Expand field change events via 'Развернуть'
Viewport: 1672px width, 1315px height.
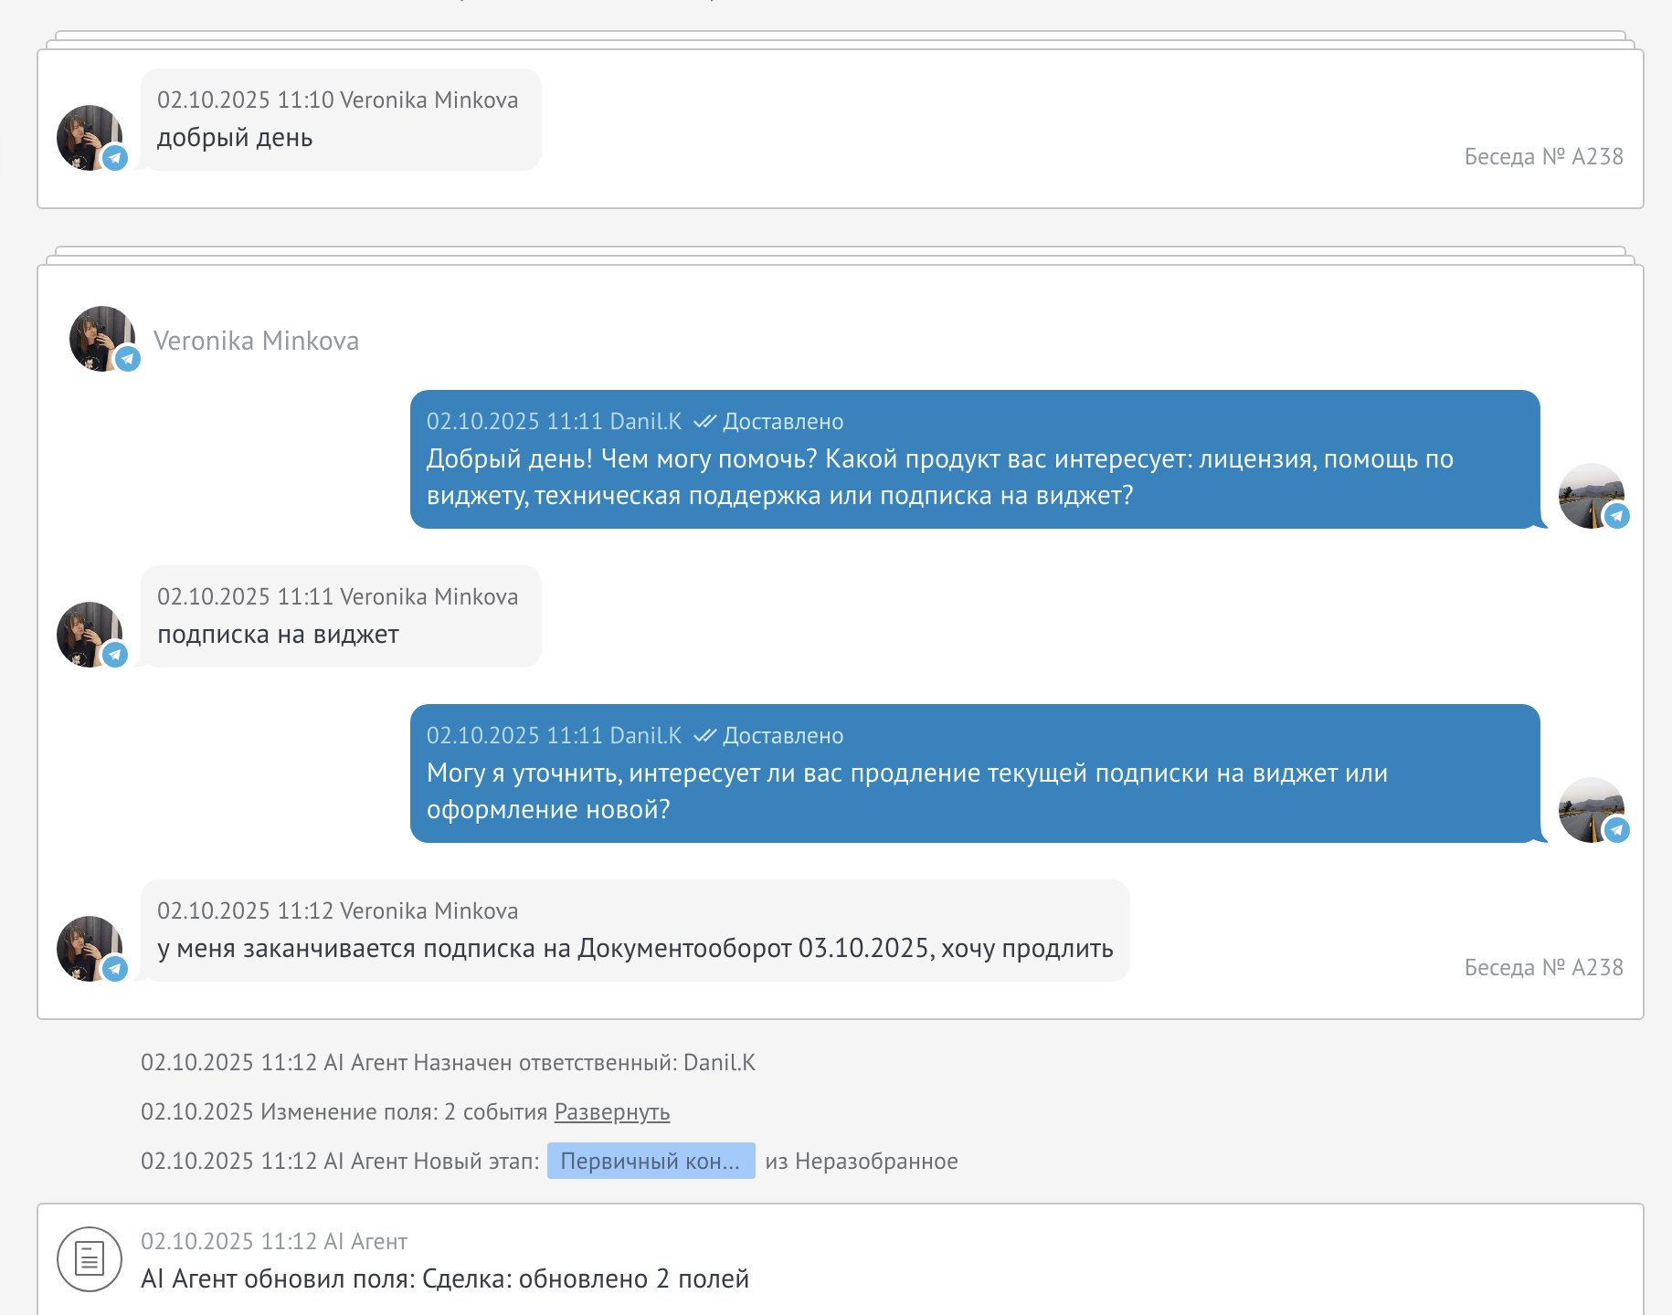611,1112
